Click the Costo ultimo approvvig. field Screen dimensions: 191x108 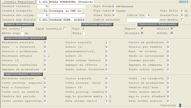click(45, 101)
